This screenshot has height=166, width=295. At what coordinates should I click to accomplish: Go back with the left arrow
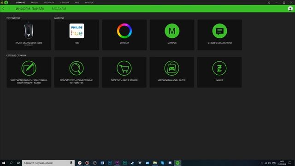point(3,9)
